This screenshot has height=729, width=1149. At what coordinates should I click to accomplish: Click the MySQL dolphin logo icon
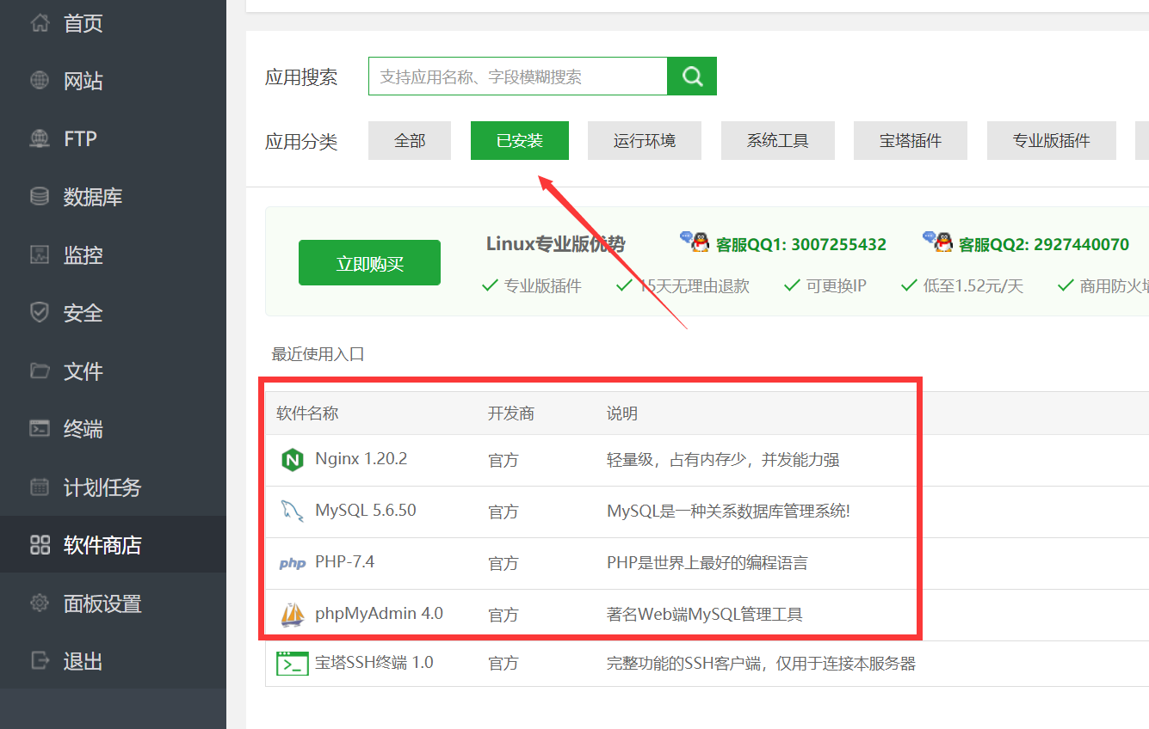(293, 512)
